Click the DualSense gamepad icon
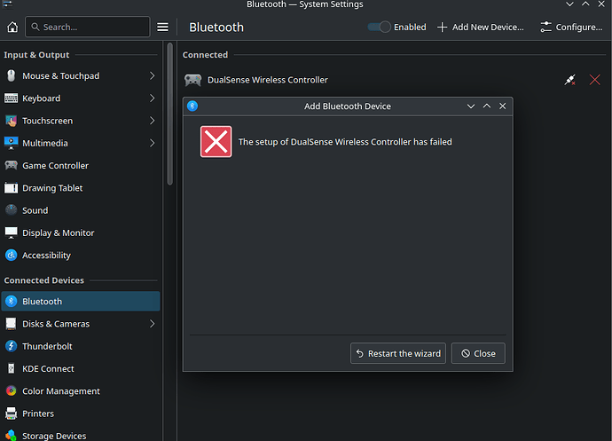The image size is (612, 441). coord(192,80)
